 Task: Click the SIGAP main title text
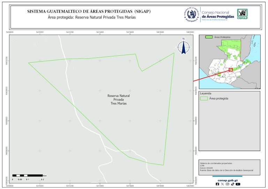click(x=89, y=11)
